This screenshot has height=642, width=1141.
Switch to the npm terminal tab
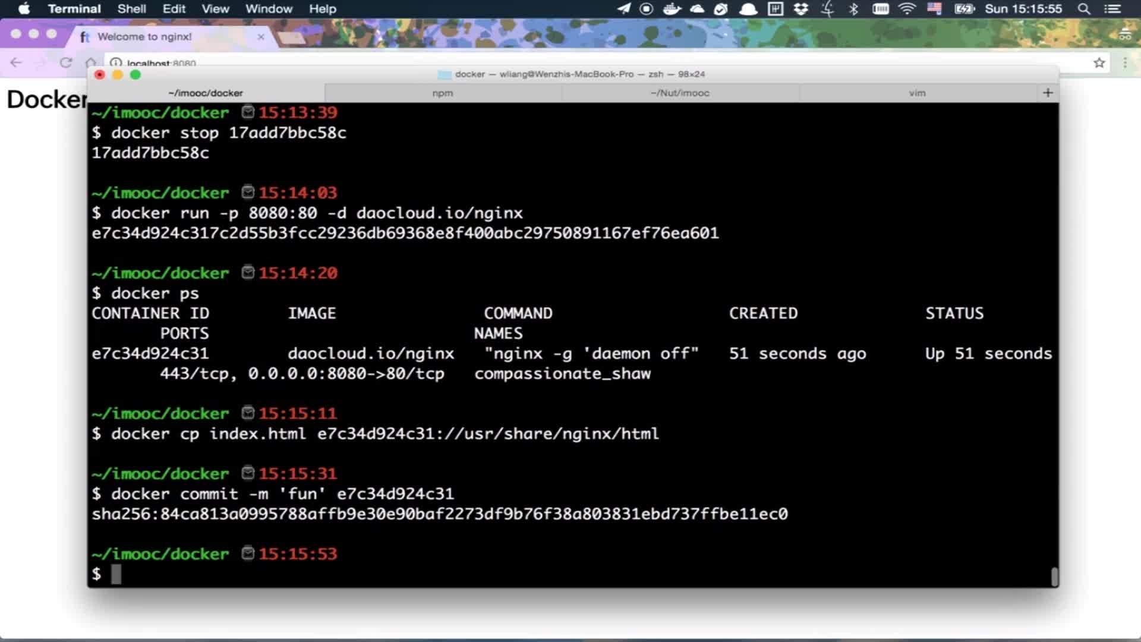[x=443, y=93]
